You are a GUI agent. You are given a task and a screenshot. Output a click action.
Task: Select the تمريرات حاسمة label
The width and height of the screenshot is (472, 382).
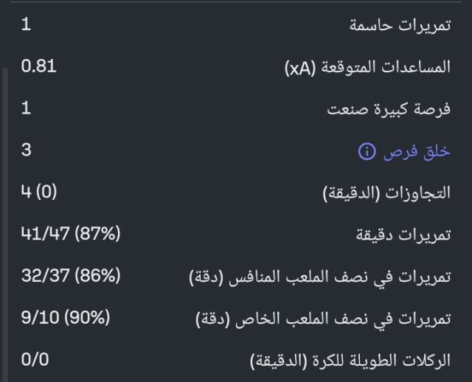coord(400,25)
